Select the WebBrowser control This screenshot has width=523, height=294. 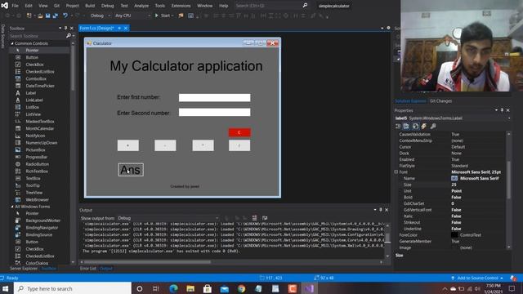point(37,199)
